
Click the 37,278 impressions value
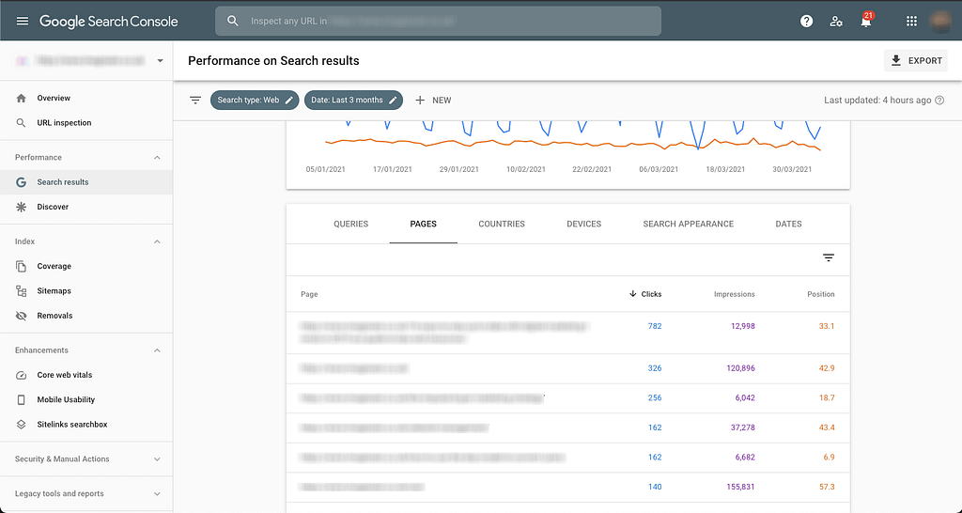tap(742, 427)
